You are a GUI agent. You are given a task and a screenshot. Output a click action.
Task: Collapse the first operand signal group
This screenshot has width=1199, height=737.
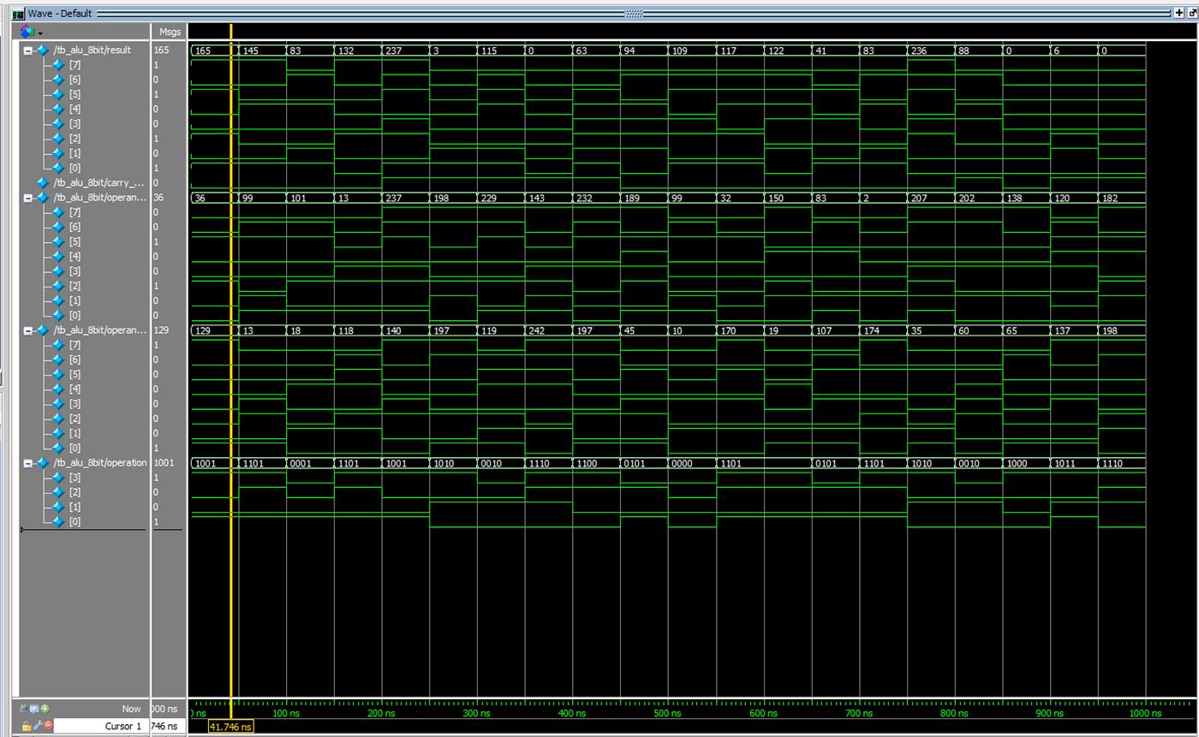pyautogui.click(x=27, y=197)
